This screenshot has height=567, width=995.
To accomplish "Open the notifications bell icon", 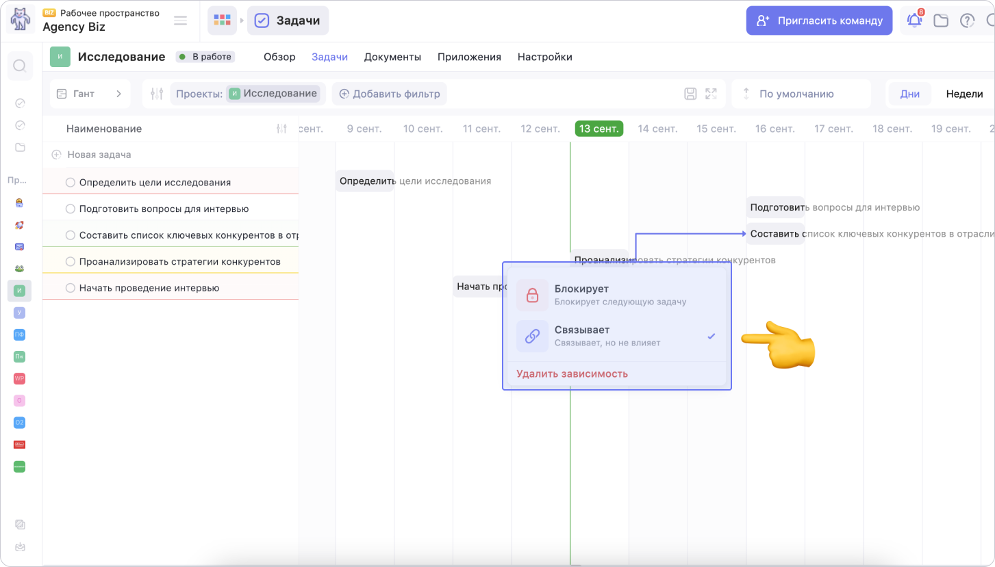I will (x=915, y=19).
